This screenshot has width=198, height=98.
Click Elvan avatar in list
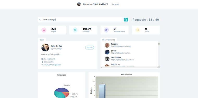click(x=107, y=52)
